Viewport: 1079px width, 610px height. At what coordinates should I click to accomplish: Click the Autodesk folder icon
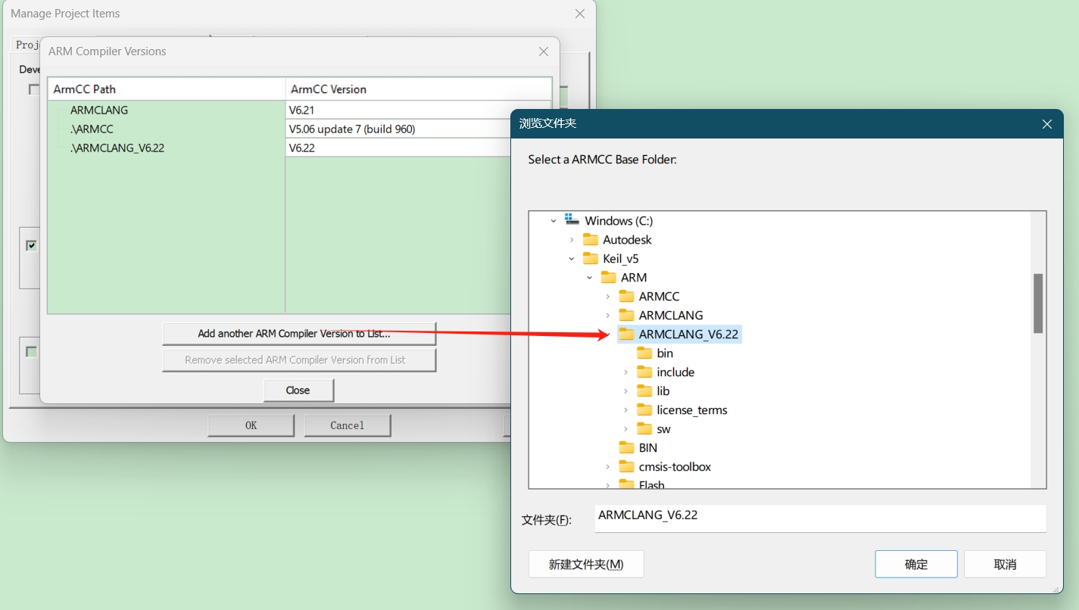coord(591,240)
